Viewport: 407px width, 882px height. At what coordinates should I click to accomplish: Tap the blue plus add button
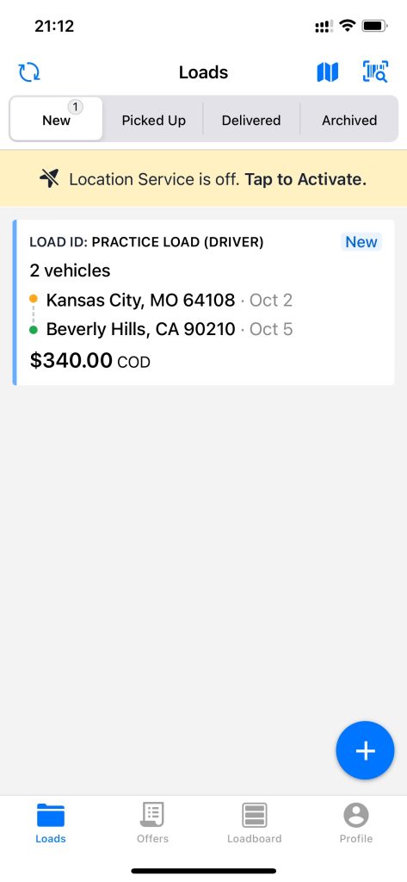coord(366,750)
